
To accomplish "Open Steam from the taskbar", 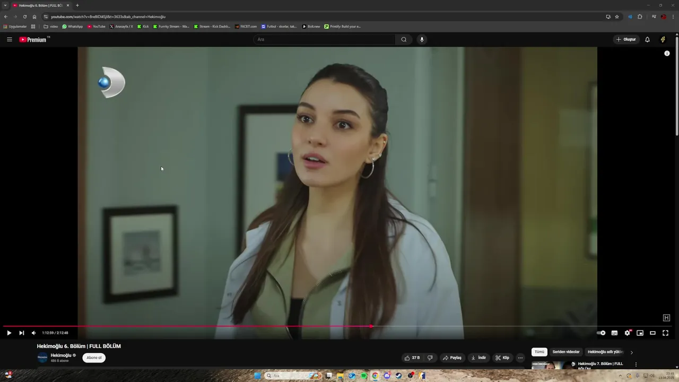I will pos(398,376).
